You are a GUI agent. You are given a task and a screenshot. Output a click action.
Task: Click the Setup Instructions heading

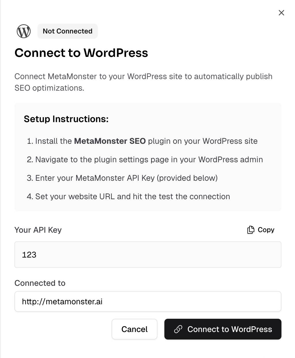(x=66, y=119)
